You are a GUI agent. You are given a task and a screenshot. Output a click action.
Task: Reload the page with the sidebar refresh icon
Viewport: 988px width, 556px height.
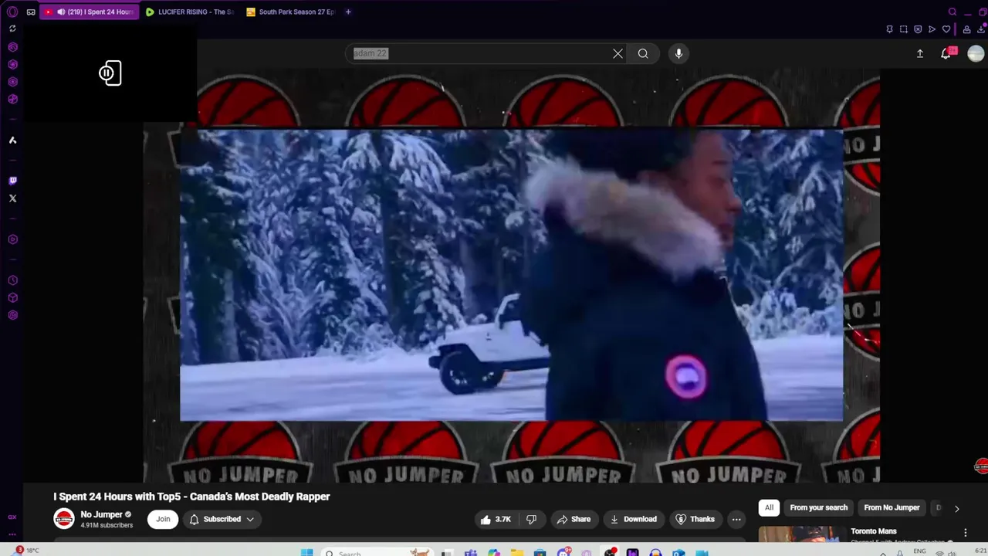point(12,29)
